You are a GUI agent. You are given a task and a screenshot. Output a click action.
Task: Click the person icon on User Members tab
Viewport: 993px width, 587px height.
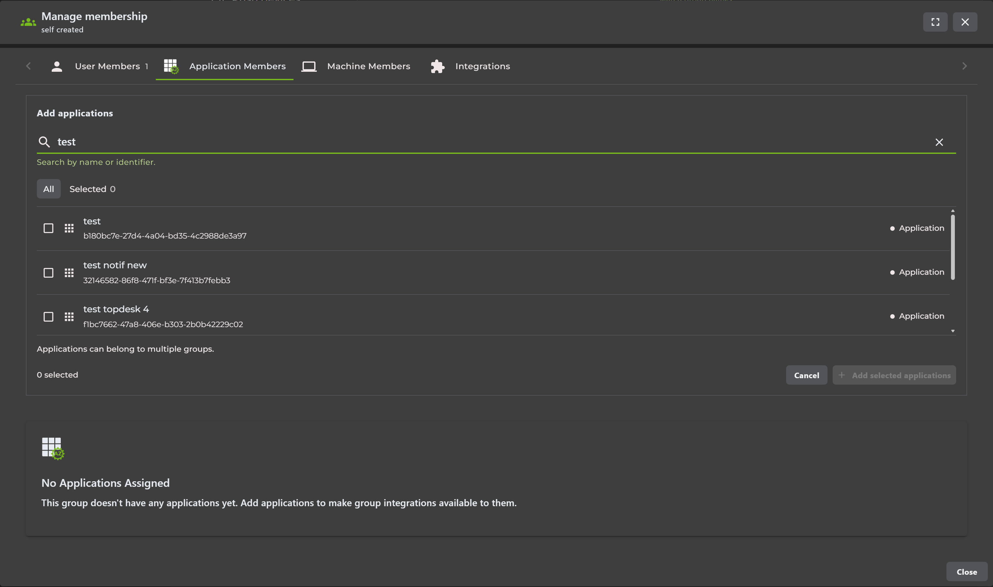tap(57, 67)
